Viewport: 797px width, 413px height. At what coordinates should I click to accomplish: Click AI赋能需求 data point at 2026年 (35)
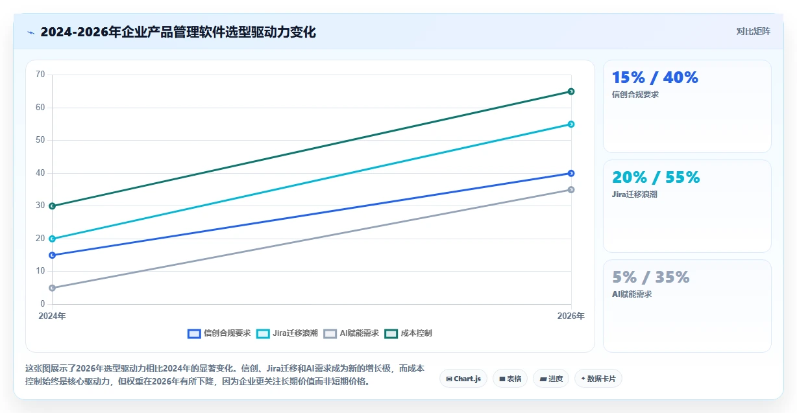571,189
